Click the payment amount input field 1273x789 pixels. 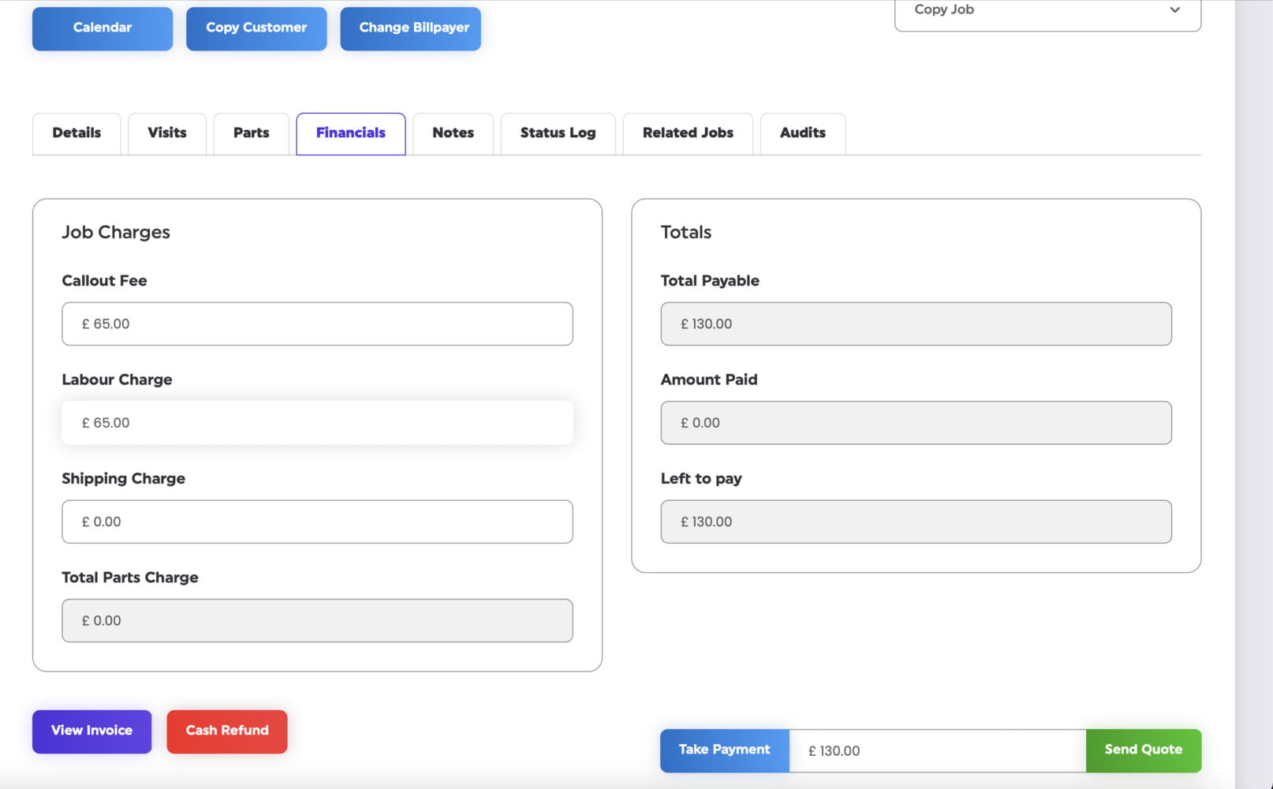coord(937,751)
